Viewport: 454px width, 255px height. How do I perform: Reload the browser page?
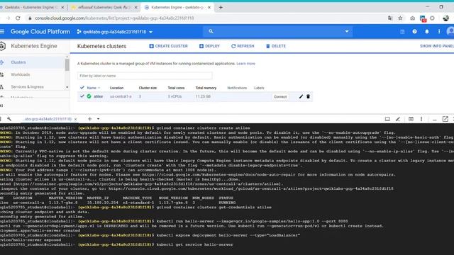18,18
